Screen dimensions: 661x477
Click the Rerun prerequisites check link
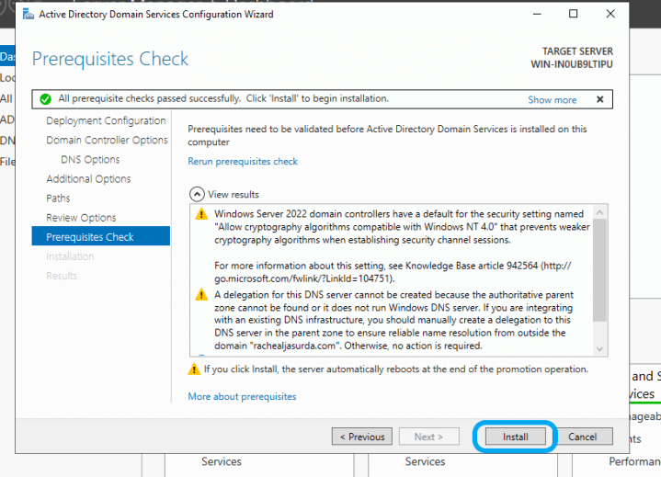tap(243, 162)
